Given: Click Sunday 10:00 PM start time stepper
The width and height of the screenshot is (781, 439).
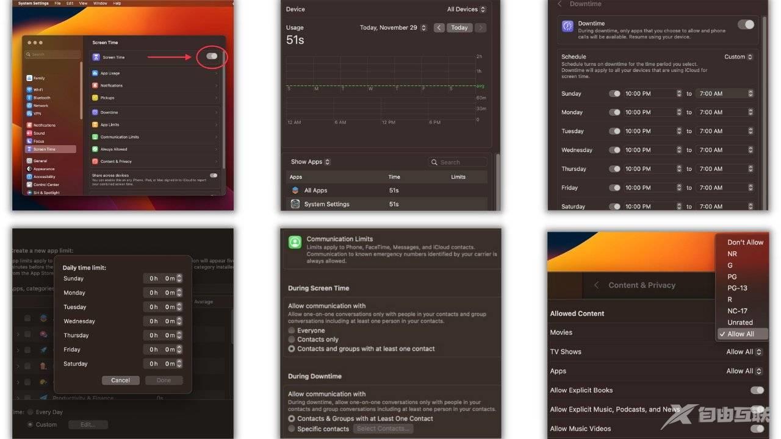Looking at the screenshot, I should tap(679, 94).
